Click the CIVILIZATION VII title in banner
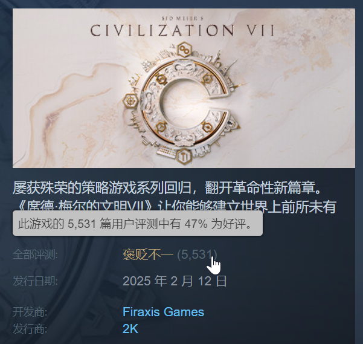This screenshot has height=344, width=363. tap(182, 30)
